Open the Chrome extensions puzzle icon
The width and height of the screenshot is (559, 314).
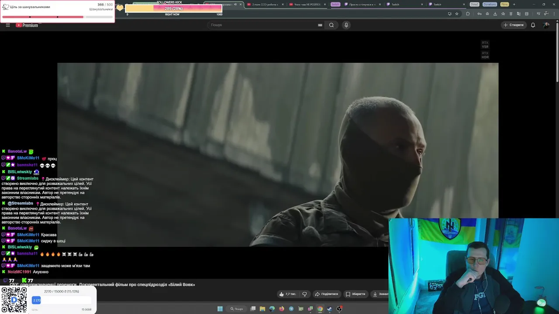tap(468, 14)
